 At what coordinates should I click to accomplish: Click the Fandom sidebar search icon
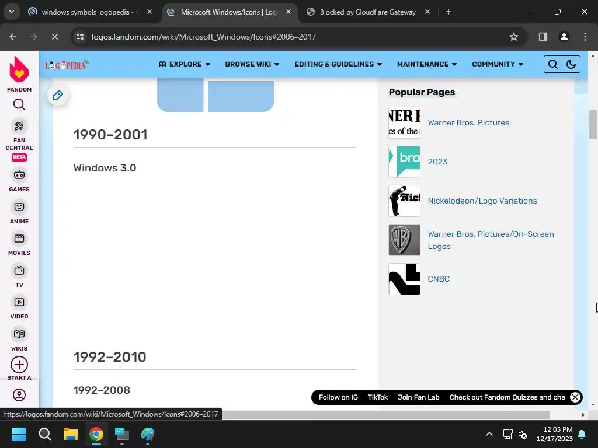coord(19,104)
